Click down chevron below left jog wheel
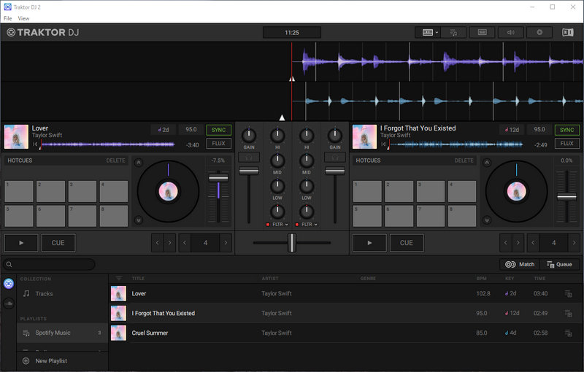 139,220
